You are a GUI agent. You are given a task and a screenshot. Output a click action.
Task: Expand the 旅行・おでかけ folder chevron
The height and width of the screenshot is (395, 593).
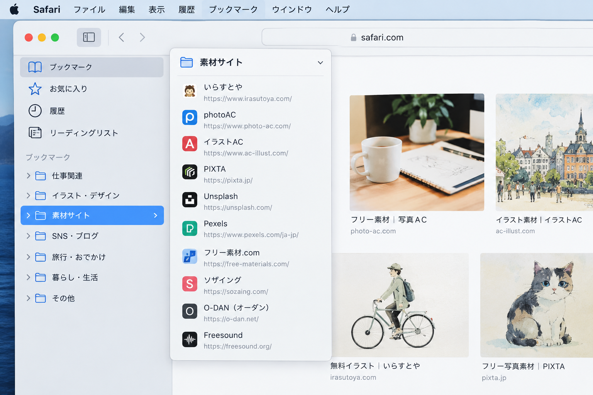pos(28,257)
